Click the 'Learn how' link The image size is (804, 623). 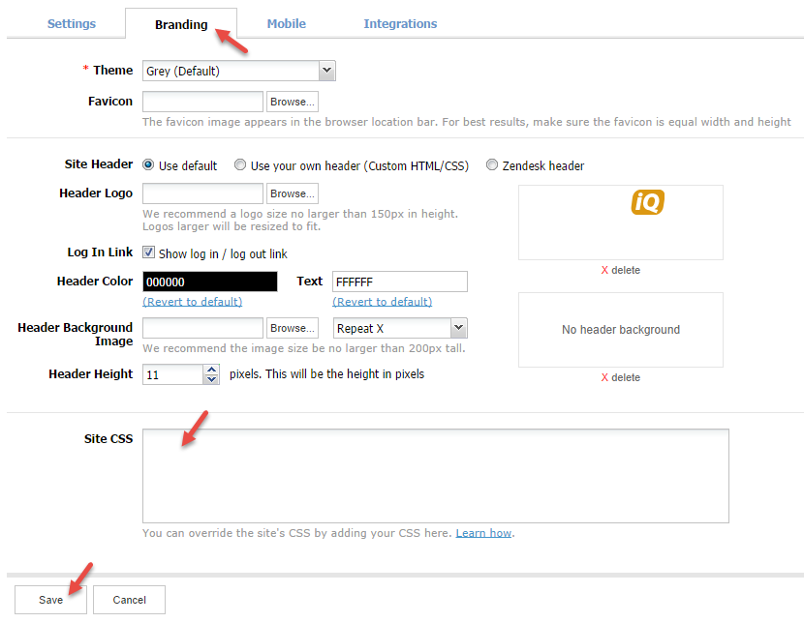482,532
